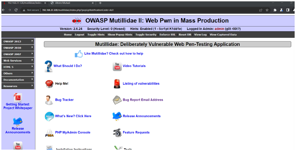Reload the page with the refresh icon
This screenshot has height=151, width=296.
[x=16, y=10]
